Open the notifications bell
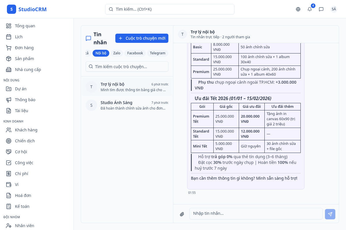Image resolution: width=346 pixels, height=230 pixels. [310, 9]
